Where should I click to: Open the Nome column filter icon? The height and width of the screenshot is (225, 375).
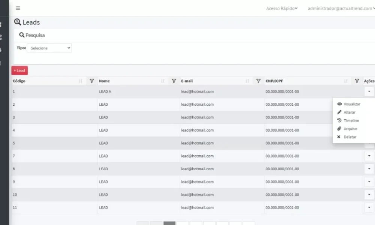(174, 81)
